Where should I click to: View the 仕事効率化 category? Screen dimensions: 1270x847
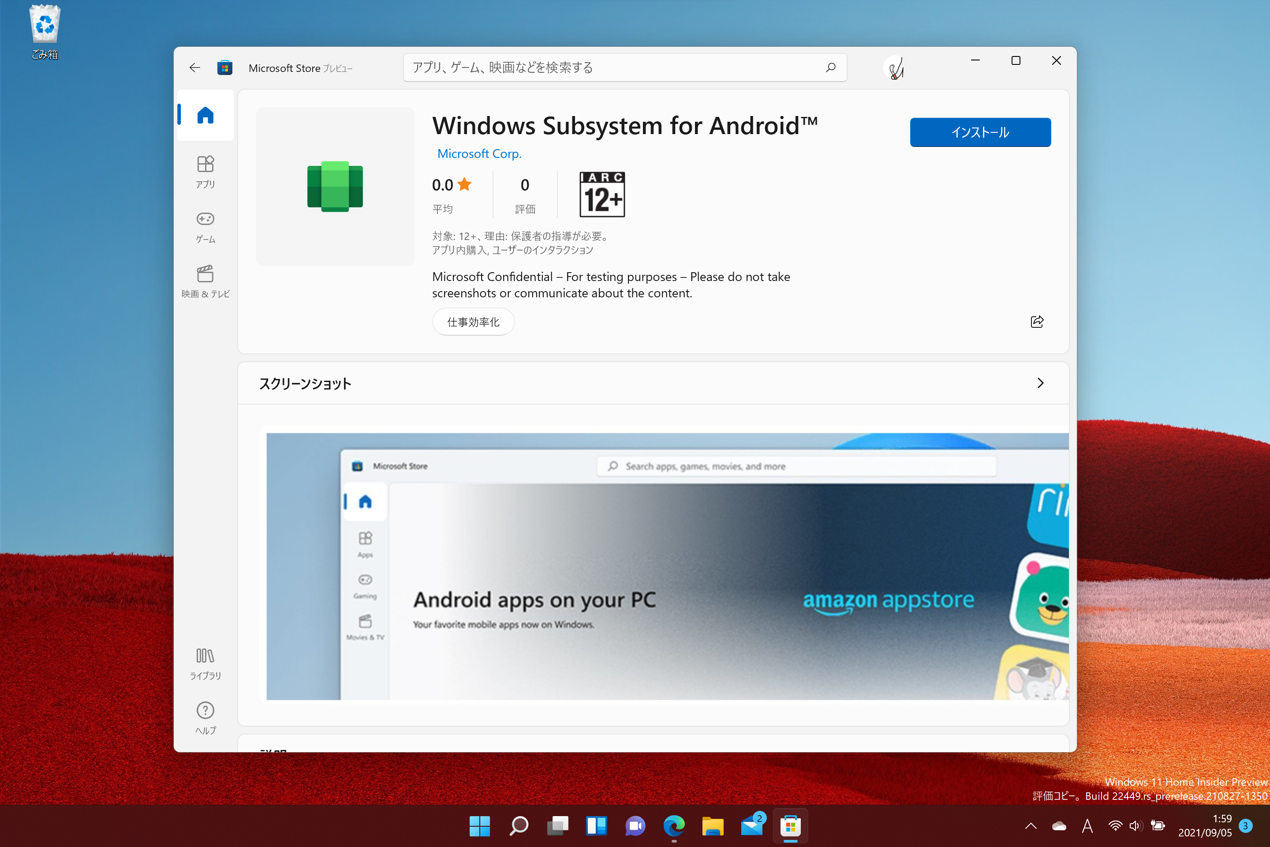[473, 322]
